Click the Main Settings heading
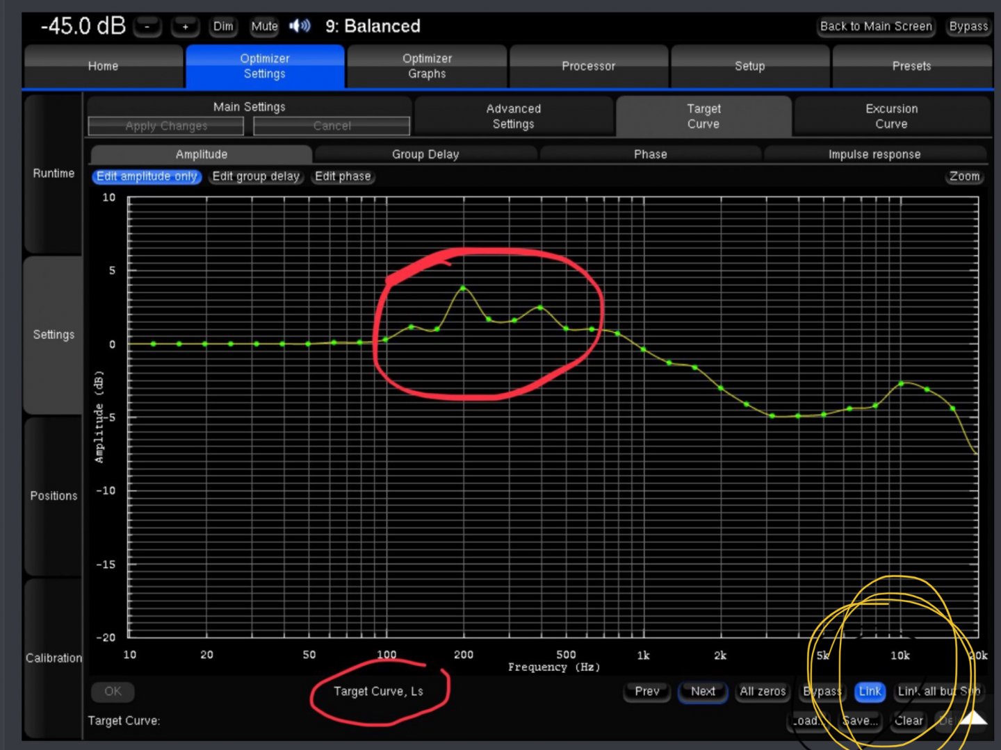 (x=249, y=106)
